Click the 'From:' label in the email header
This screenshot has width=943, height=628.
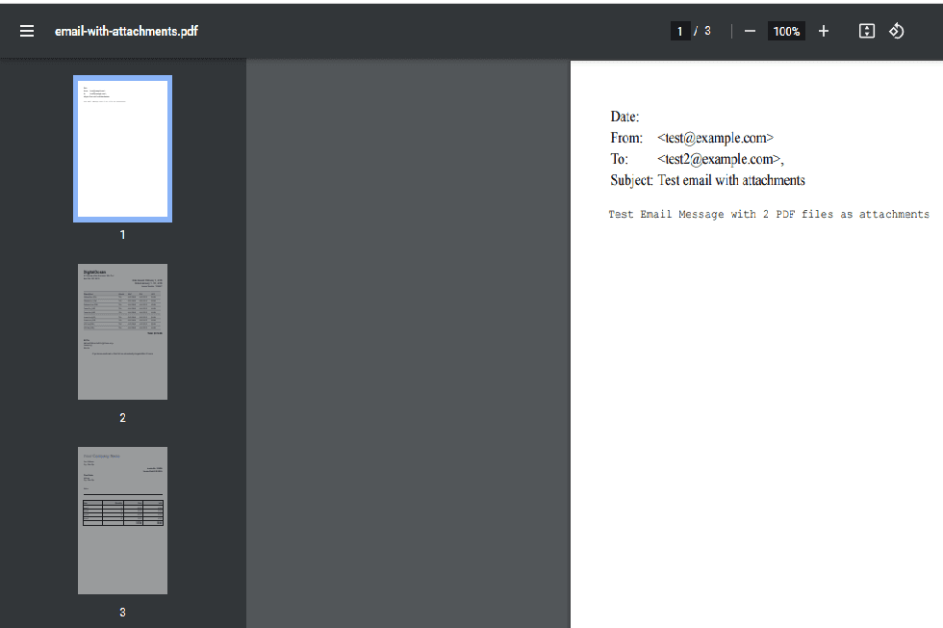pos(625,138)
